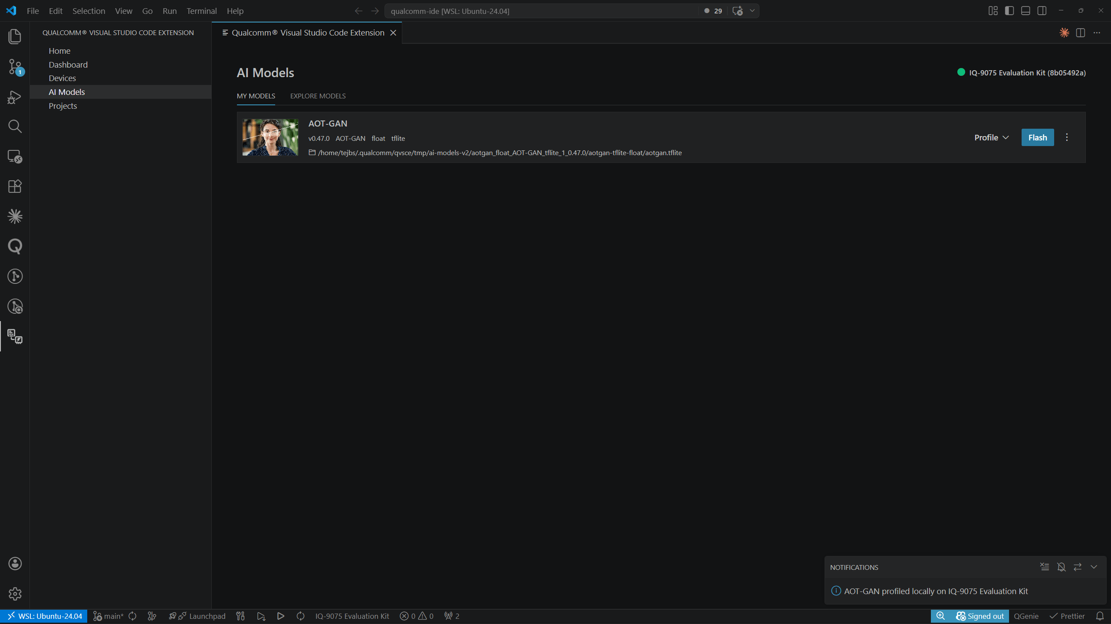Open the Accounts icon
Viewport: 1111px width, 624px height.
(x=15, y=564)
